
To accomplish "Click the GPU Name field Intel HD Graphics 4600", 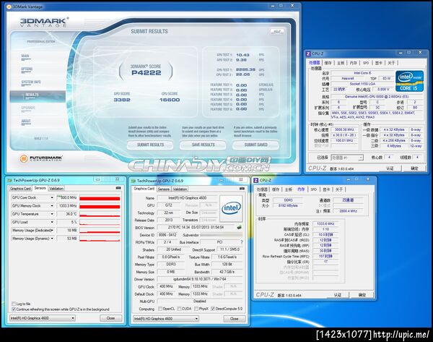I will [x=188, y=198].
